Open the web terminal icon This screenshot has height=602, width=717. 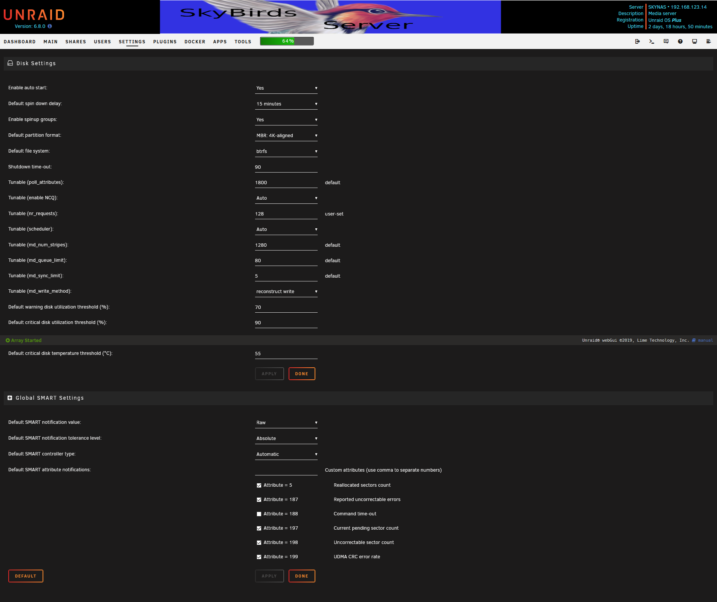[x=652, y=41]
